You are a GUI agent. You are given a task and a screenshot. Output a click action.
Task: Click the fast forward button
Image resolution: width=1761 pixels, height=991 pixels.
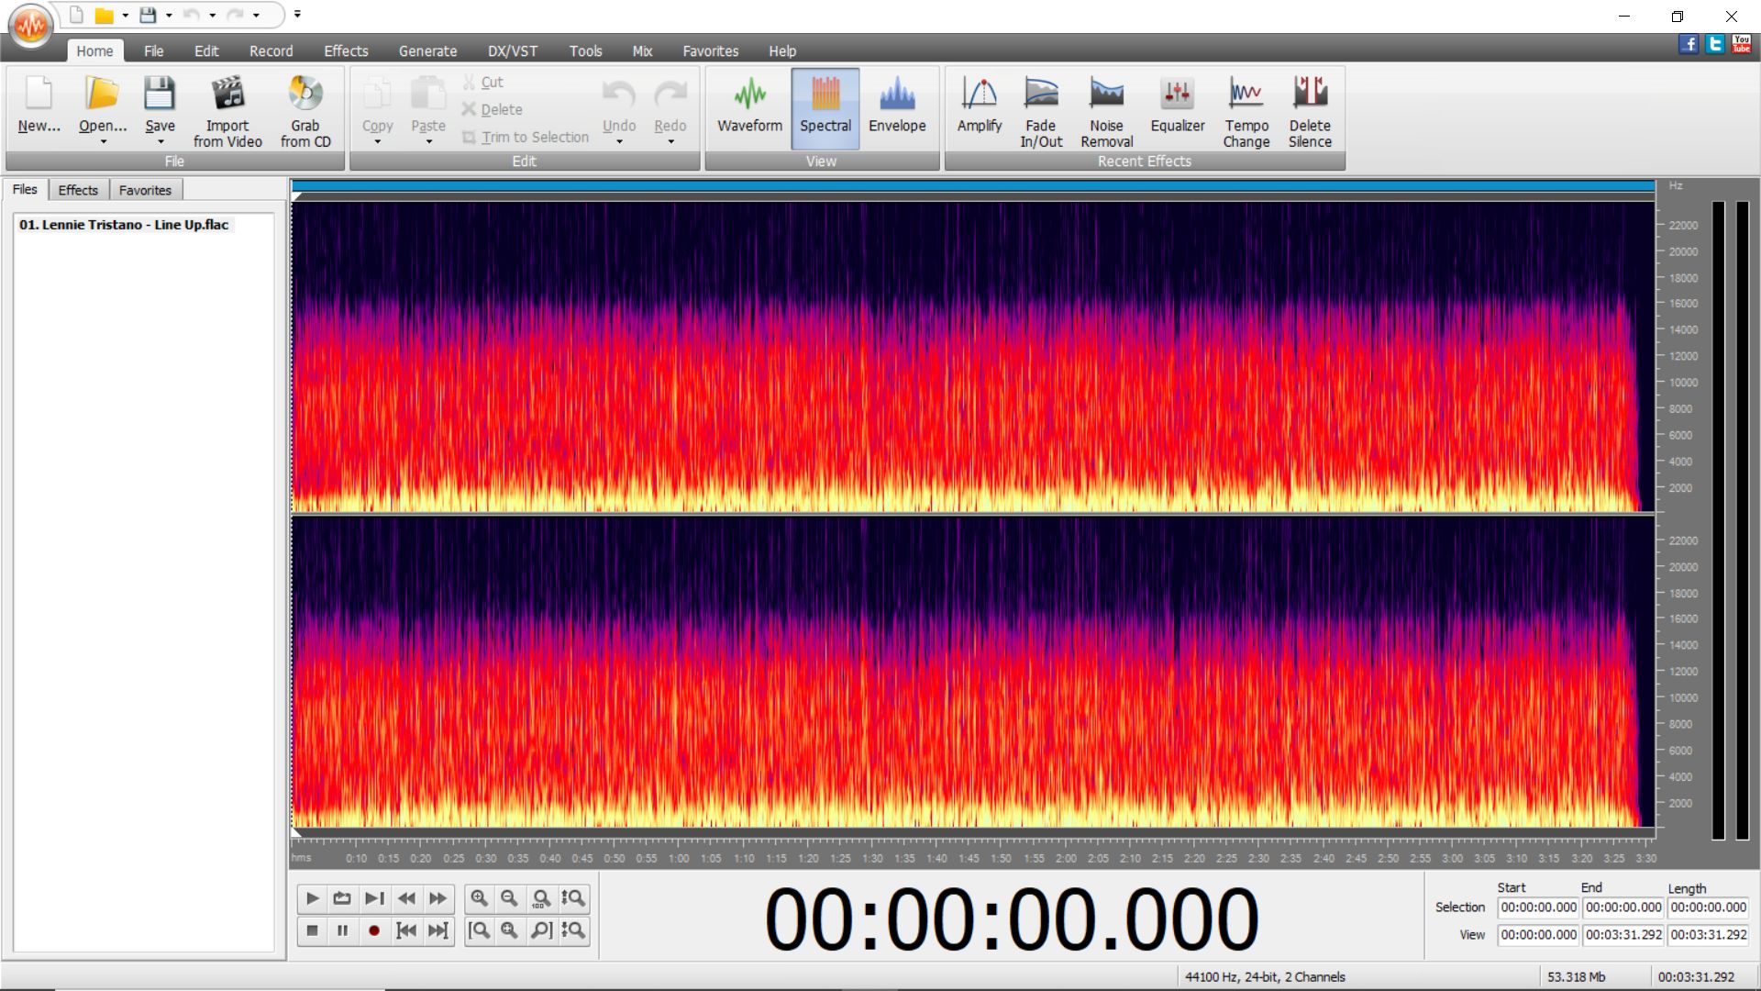[438, 898]
